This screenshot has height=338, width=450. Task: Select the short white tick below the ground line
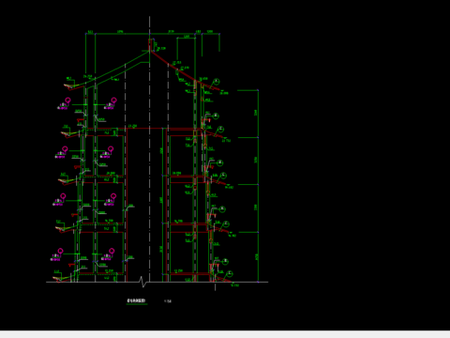[x=215, y=286]
